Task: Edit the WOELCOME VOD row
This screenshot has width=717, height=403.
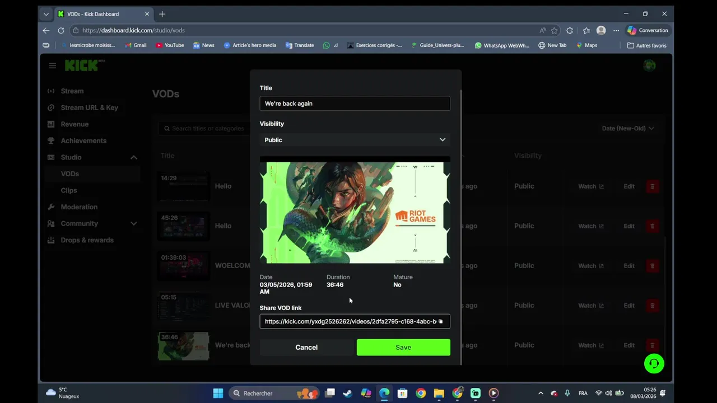Action: pyautogui.click(x=629, y=266)
